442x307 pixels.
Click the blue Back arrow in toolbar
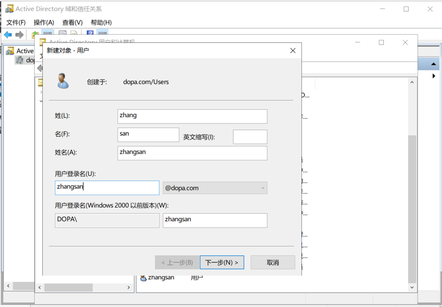pos(8,35)
